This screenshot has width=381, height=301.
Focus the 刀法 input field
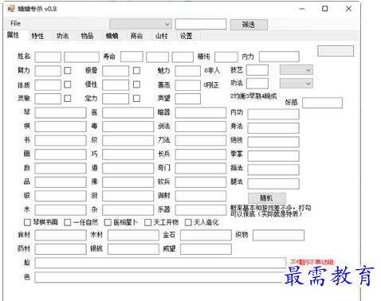(201, 140)
